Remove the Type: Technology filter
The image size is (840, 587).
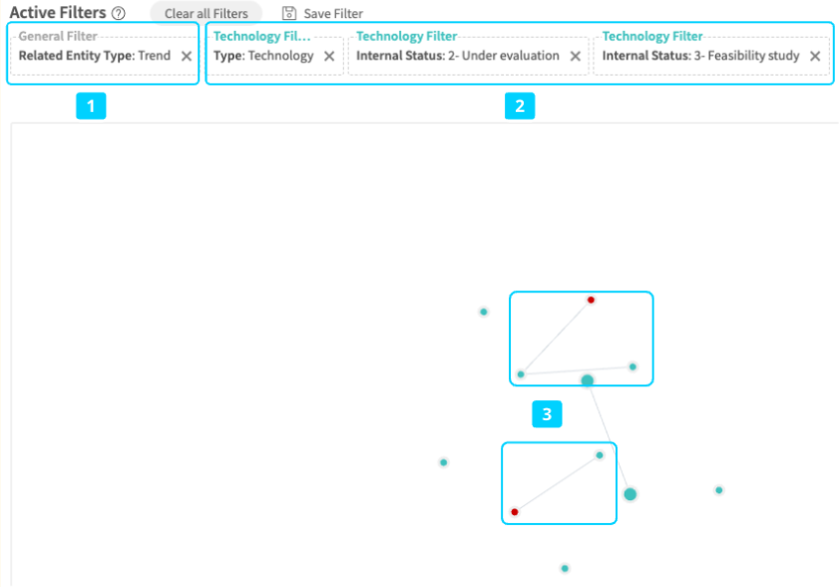(x=329, y=57)
